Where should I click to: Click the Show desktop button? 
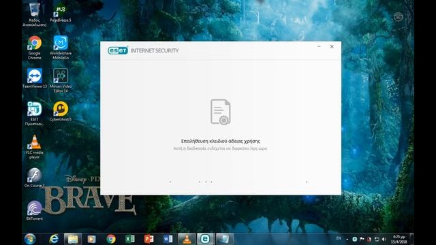tap(412, 239)
